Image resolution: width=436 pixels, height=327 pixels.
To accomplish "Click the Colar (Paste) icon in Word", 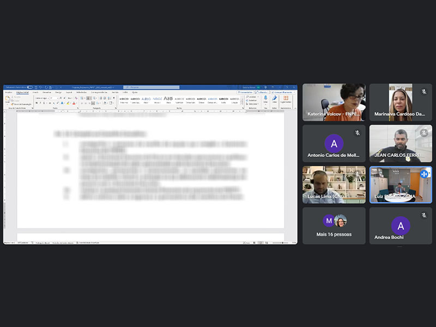I will coord(7,98).
